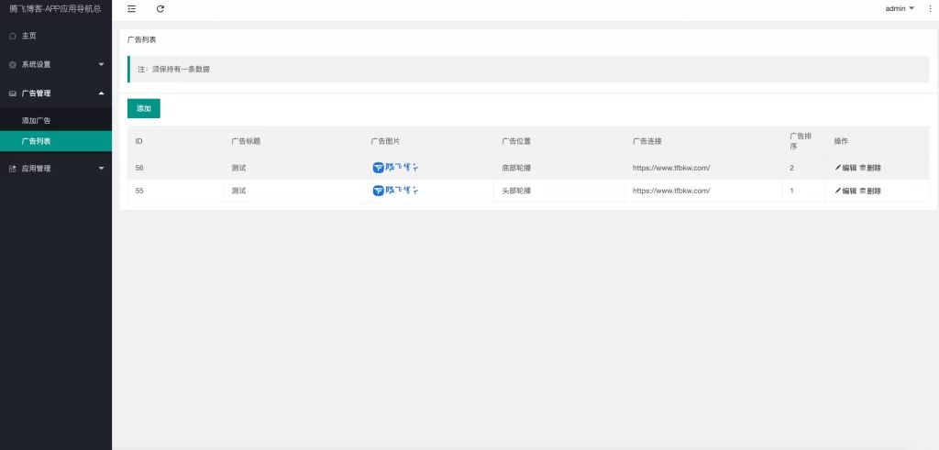Click the gear icon beside 系统设置
The image size is (939, 450).
coord(12,65)
